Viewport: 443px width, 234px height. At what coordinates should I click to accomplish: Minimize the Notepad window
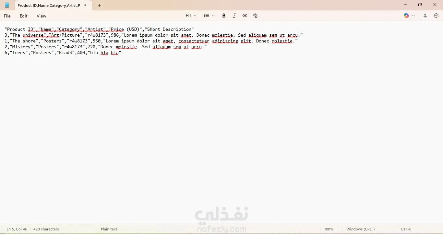(x=405, y=5)
